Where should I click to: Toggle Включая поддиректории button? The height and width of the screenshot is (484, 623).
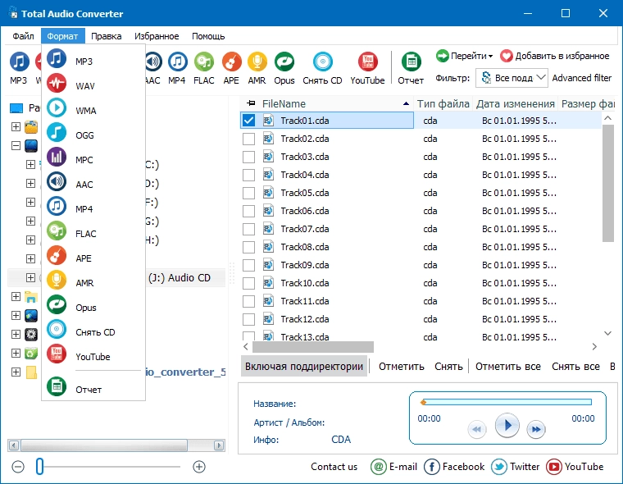pos(304,366)
